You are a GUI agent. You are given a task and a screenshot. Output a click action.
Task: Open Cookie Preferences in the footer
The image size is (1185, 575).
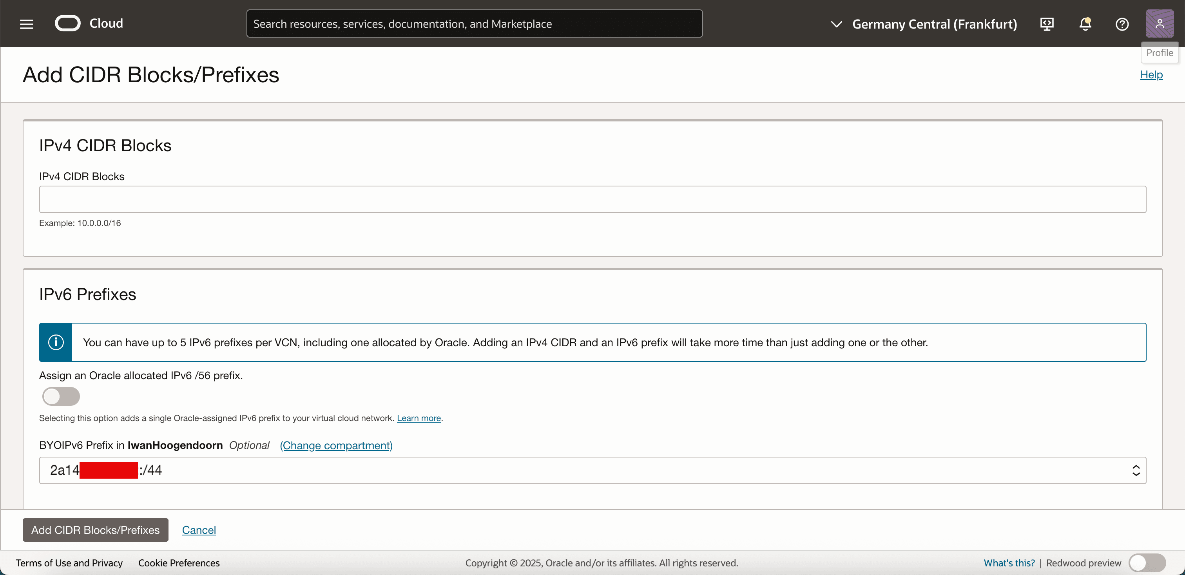tap(179, 563)
